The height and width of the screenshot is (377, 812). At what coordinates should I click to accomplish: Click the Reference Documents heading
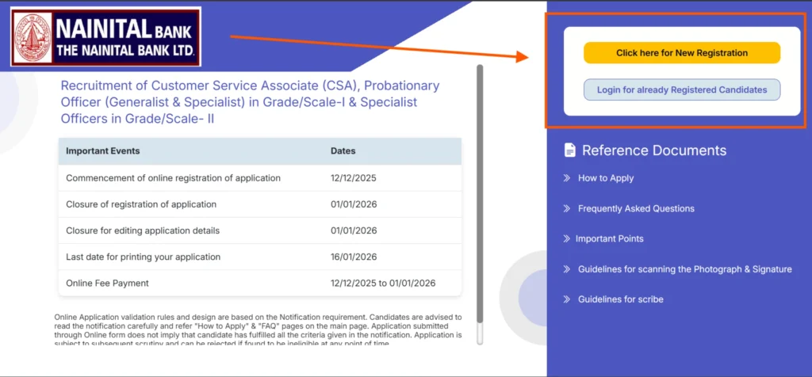pos(653,150)
